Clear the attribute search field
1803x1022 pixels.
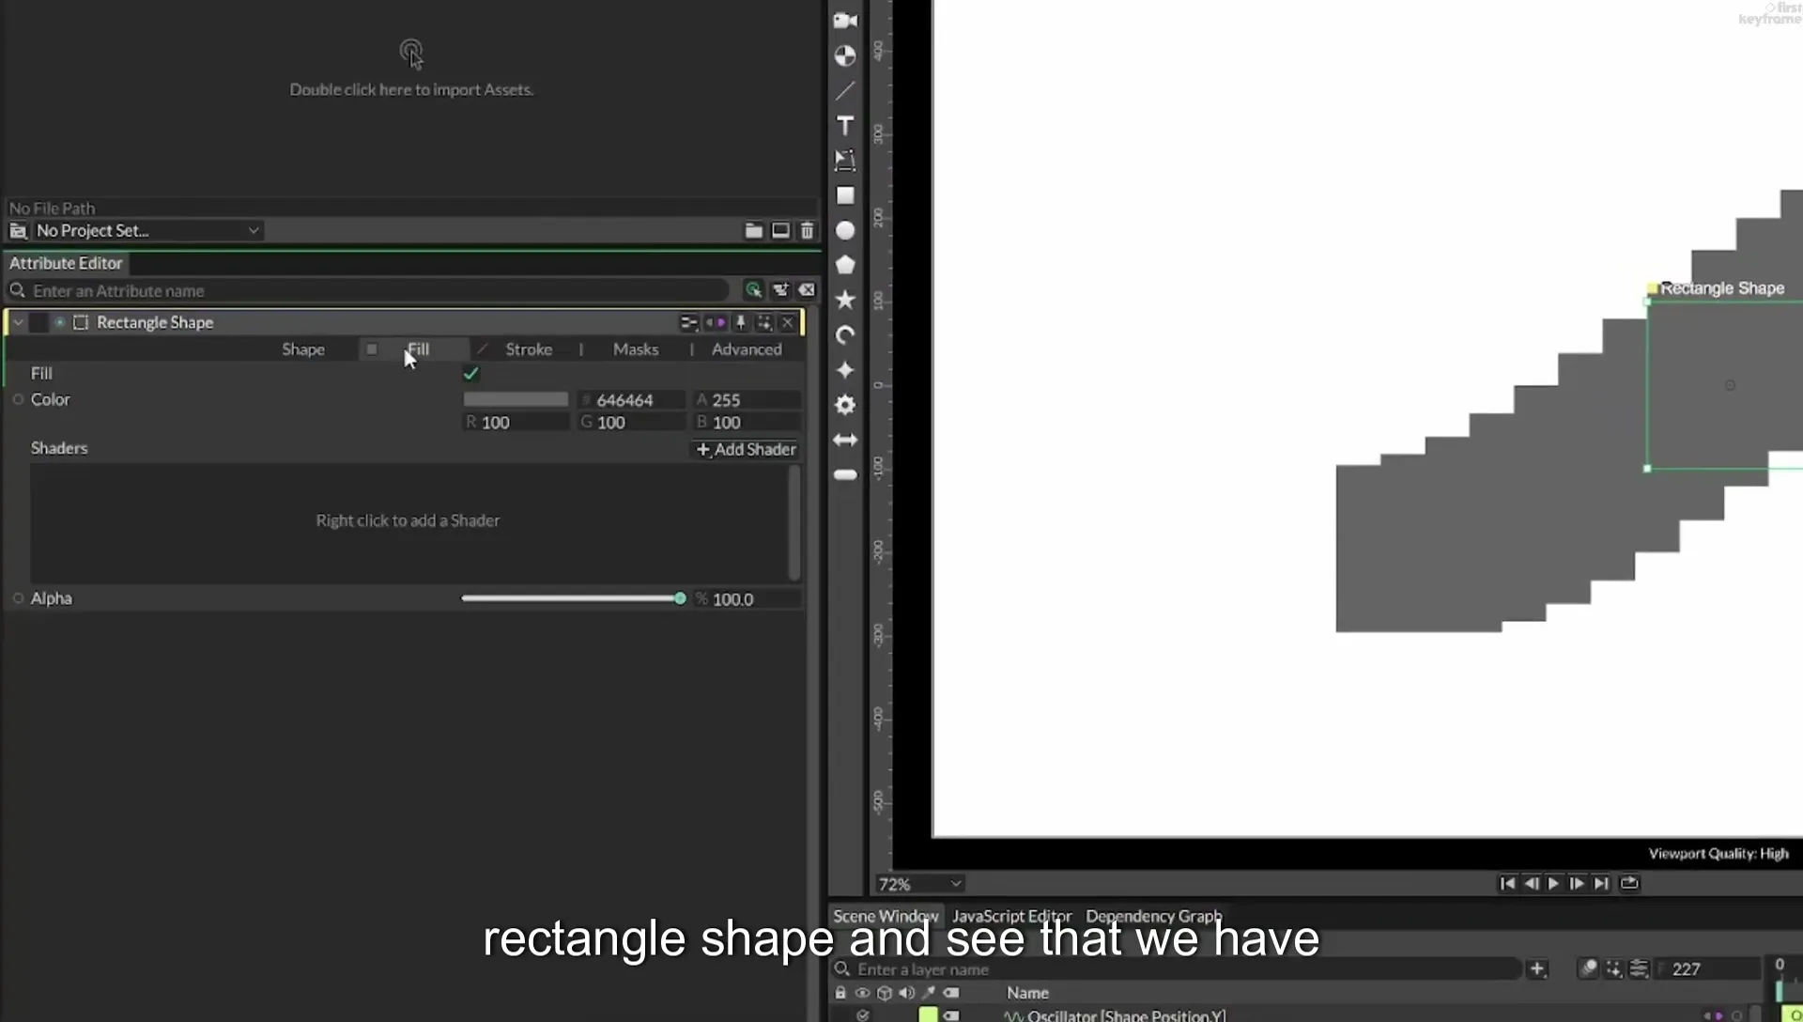pyautogui.click(x=807, y=290)
